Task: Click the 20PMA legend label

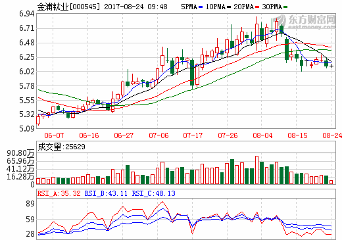Action: [x=243, y=7]
